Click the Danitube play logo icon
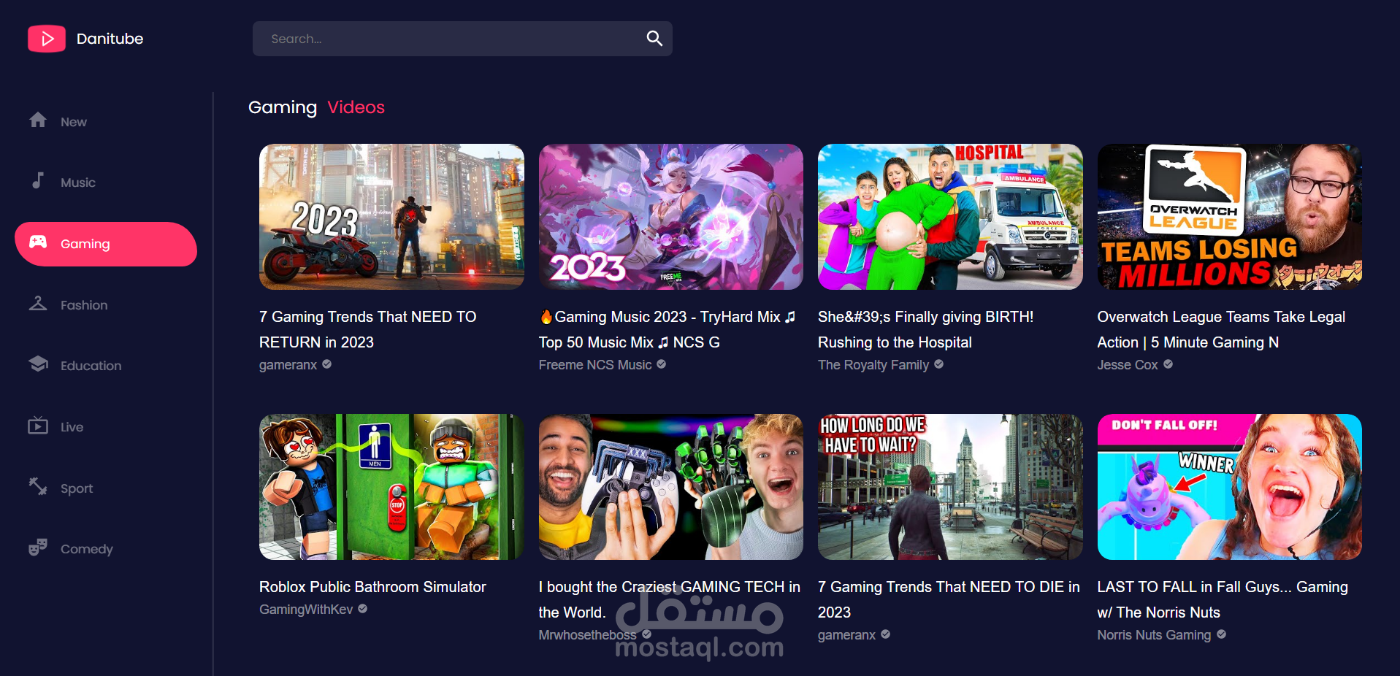1400x676 pixels. coord(47,39)
